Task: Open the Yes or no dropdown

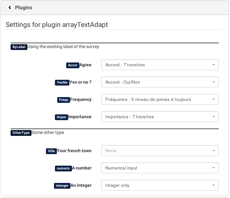Action: tap(160, 82)
